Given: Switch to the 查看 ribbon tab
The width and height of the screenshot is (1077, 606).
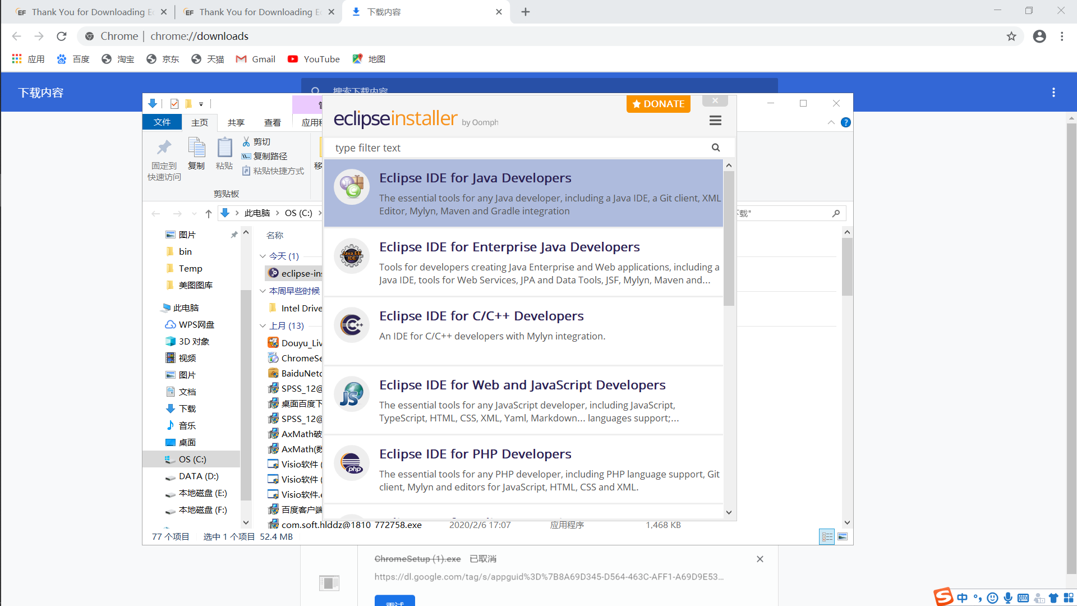Looking at the screenshot, I should coord(273,122).
